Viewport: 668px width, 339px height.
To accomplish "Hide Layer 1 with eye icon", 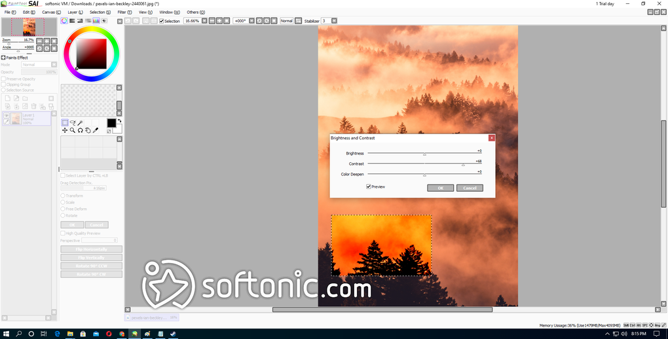I will [x=7, y=115].
